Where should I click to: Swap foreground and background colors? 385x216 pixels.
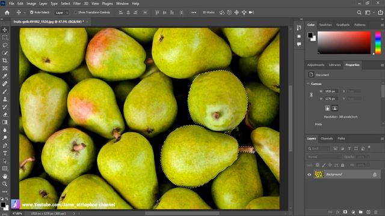coord(7,199)
